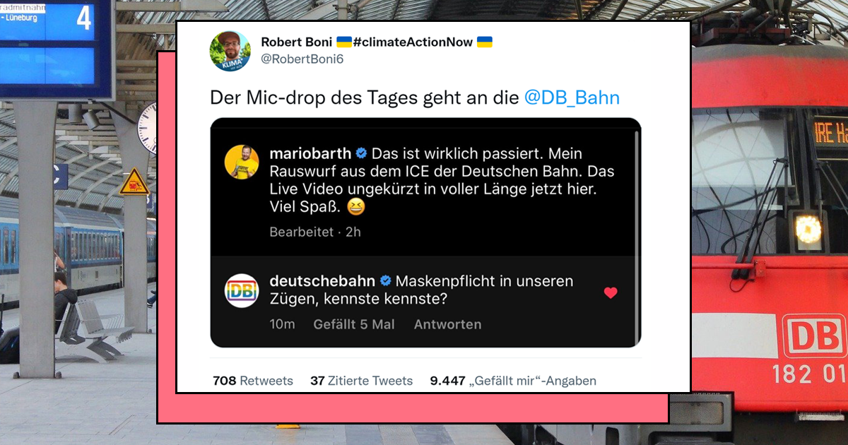Screen dimensions: 848x445
Task: View the 37 Zitierte Tweets
Action: pos(361,381)
